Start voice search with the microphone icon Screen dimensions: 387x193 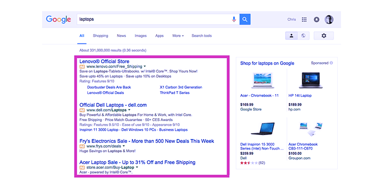(234, 19)
